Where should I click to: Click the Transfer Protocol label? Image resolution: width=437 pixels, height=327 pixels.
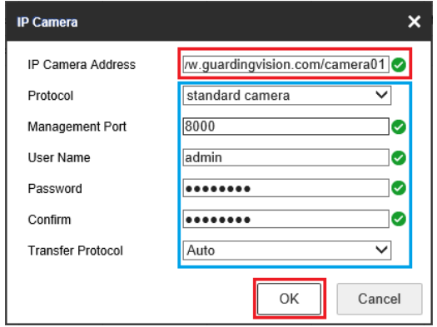point(75,250)
